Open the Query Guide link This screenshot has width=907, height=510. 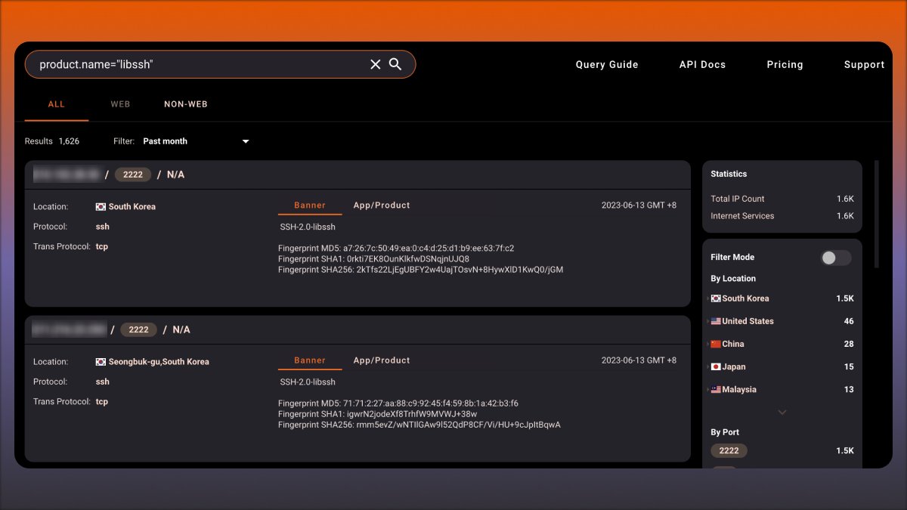click(607, 65)
